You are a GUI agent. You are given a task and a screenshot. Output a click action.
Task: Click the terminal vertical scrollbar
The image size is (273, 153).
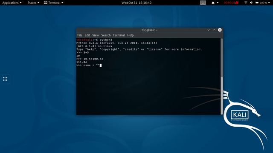click(222, 76)
